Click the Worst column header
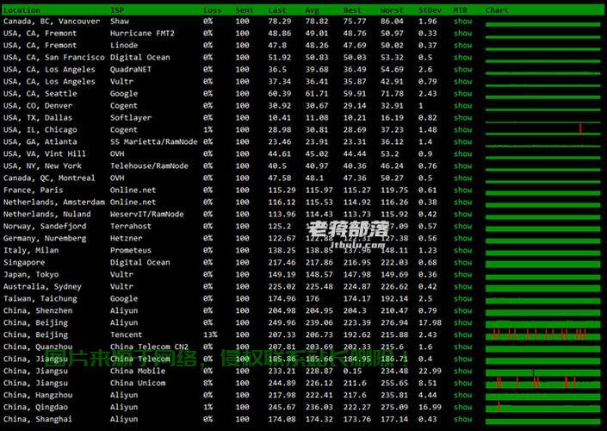This screenshot has height=431, width=607. pos(392,10)
